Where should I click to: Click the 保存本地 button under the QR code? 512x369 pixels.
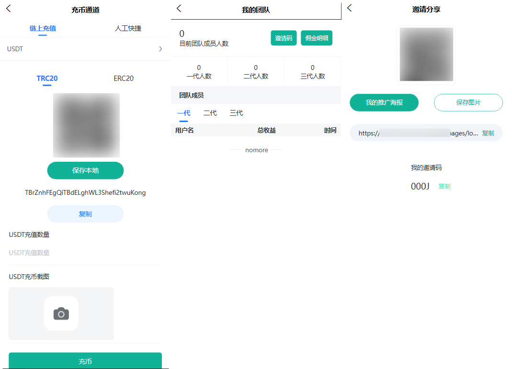[x=85, y=170]
